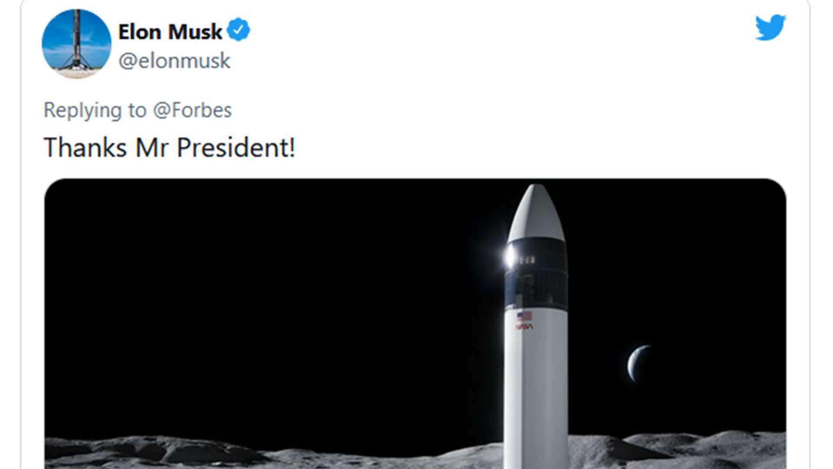Image resolution: width=833 pixels, height=469 pixels.
Task: Click the @elonmusk handle
Action: 174,60
